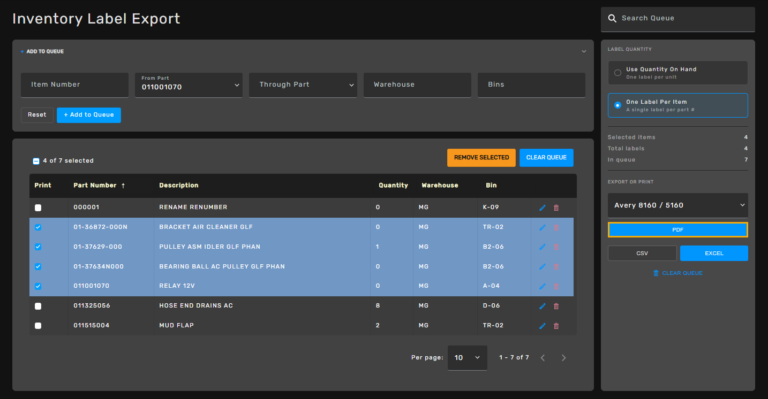Go to the next page arrow
Image resolution: width=768 pixels, height=399 pixels.
tap(563, 358)
